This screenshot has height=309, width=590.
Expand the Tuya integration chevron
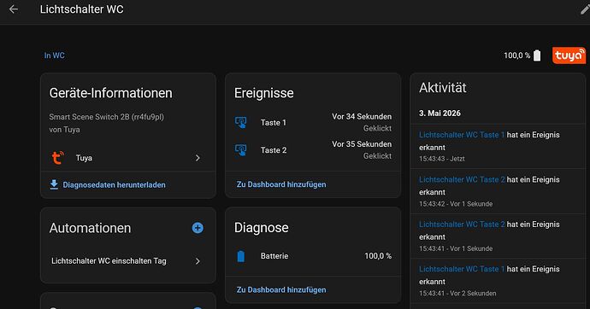pos(198,158)
